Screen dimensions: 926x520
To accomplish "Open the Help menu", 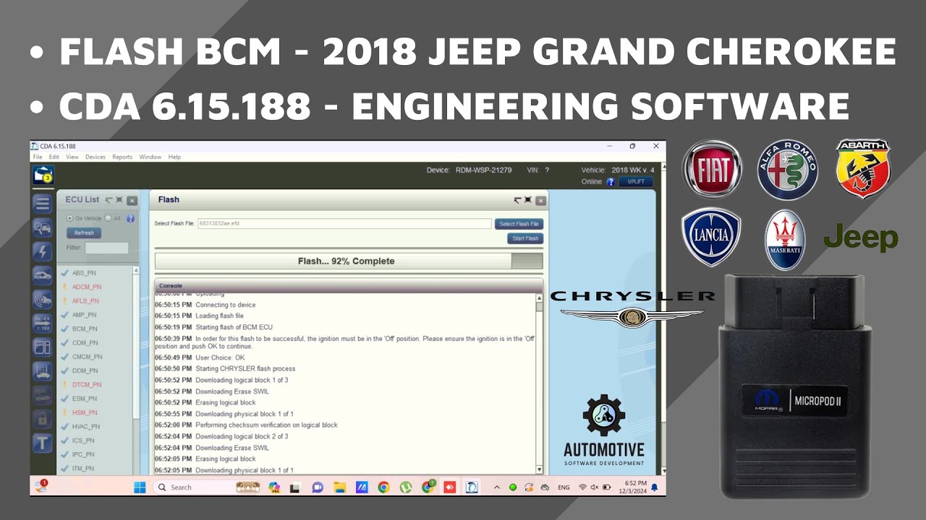I will click(174, 157).
